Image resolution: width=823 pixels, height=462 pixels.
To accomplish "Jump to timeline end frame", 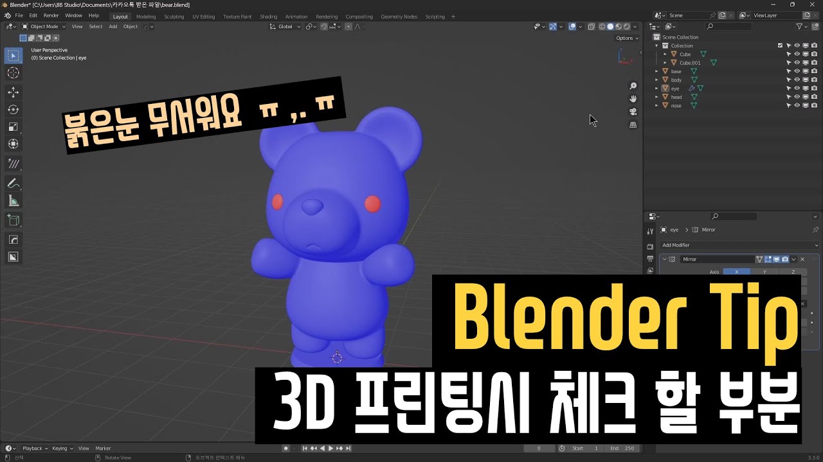I will pyautogui.click(x=348, y=449).
